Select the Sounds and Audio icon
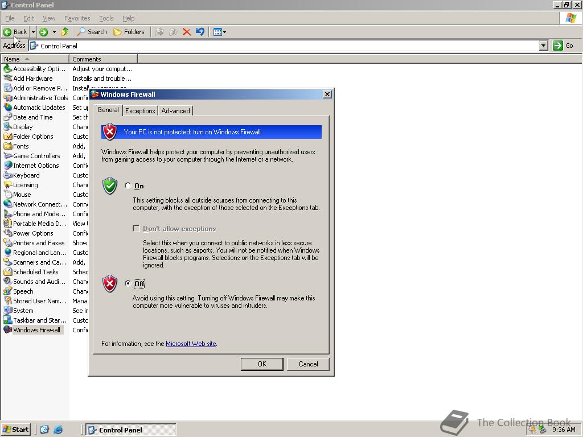583x437 pixels. tap(7, 281)
